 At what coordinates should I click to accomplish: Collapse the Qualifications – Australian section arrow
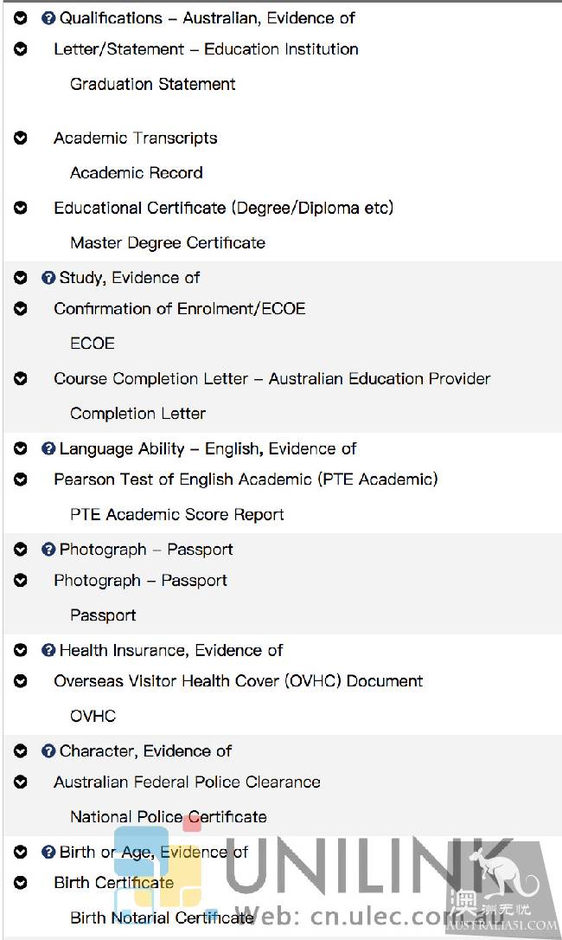pyautogui.click(x=21, y=18)
